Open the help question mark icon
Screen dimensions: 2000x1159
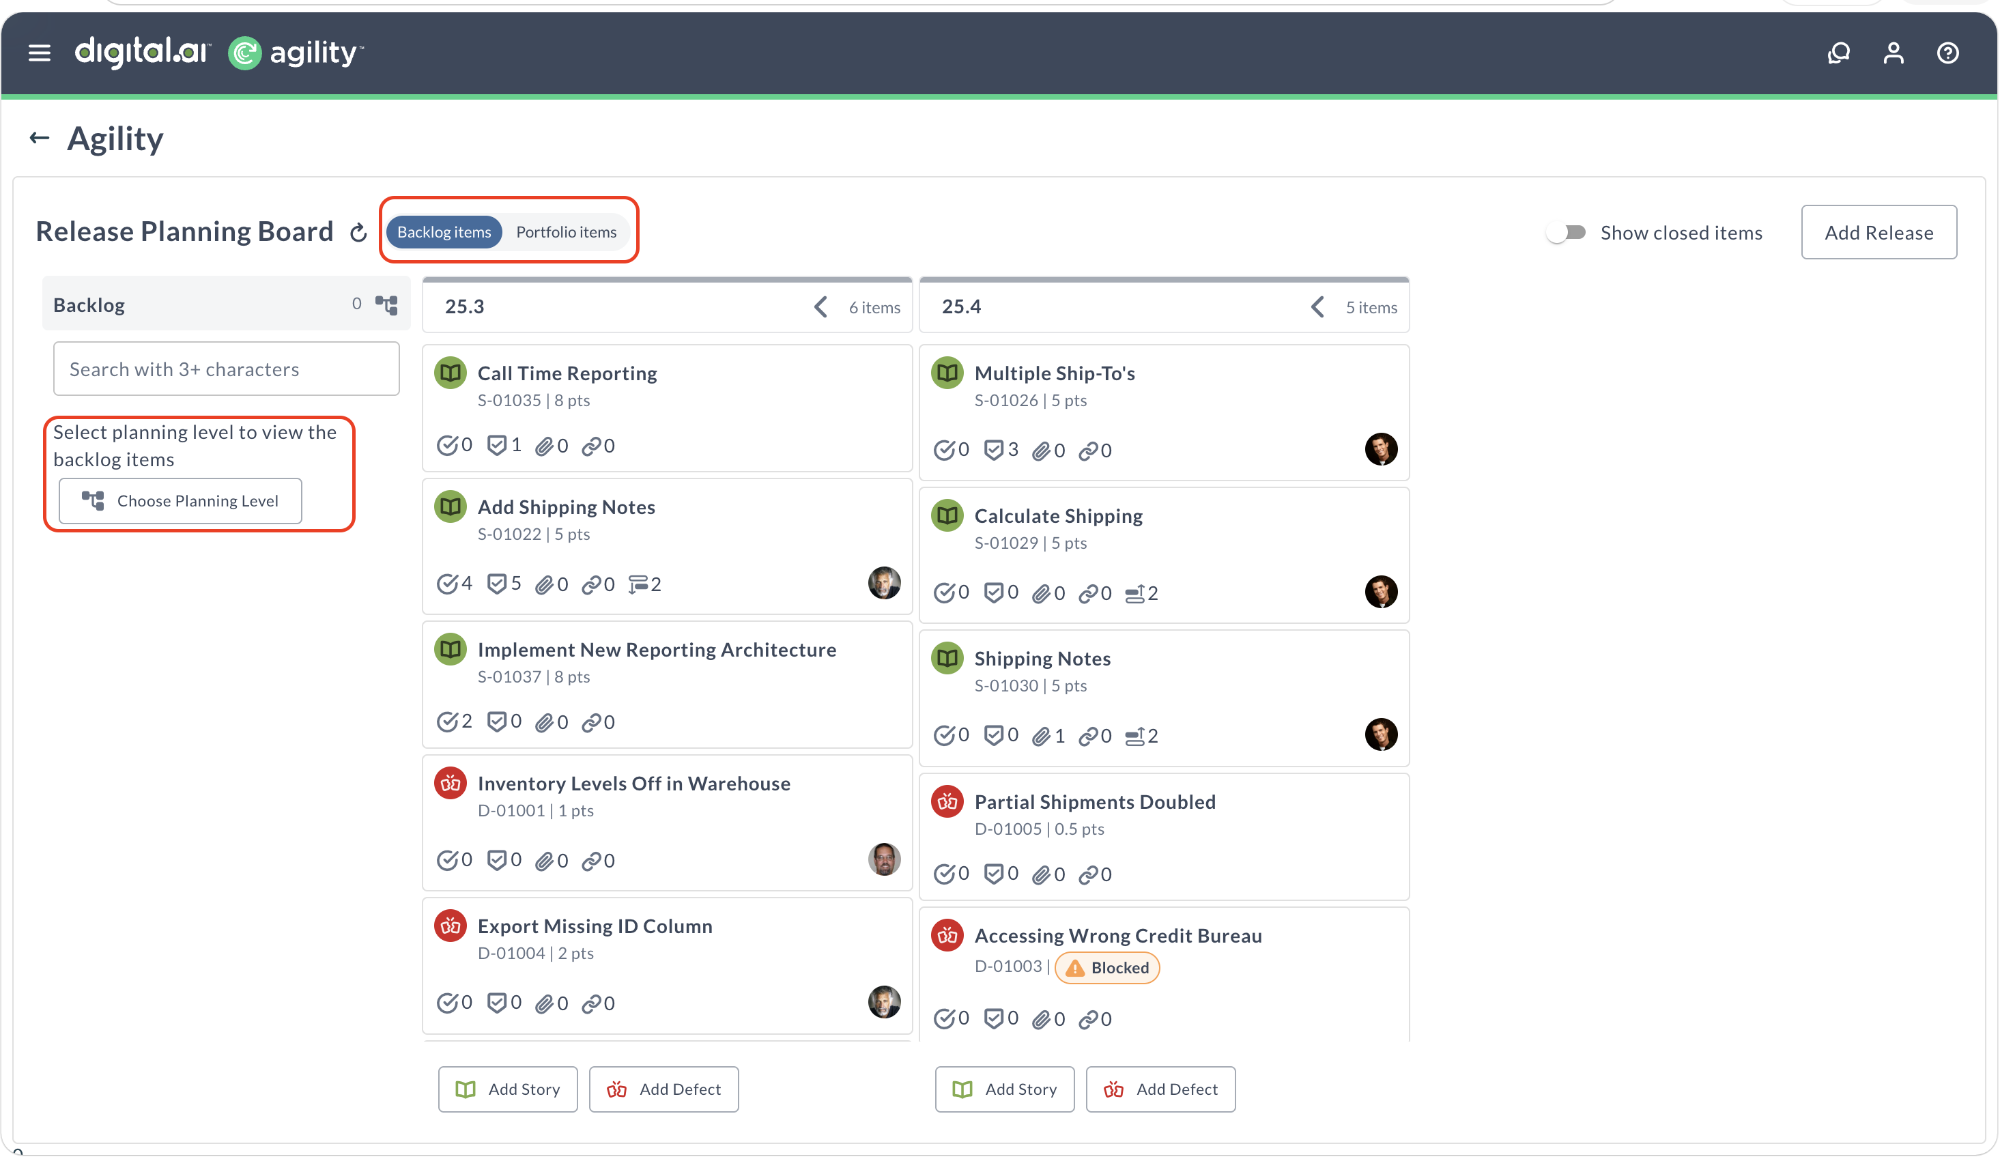pos(1947,53)
